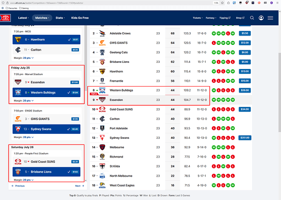Viewport: 281px width, 200px height.
Task: Click GWS GIANTS $12.00 odds button
Action: 245,43
